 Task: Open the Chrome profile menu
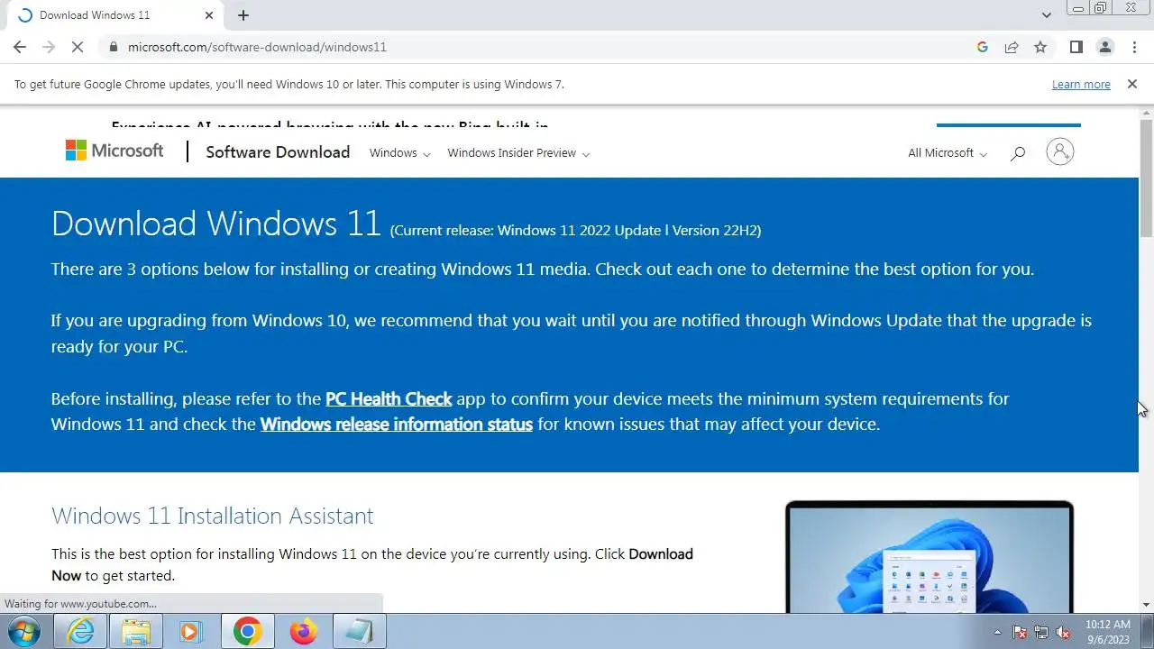tap(1104, 47)
